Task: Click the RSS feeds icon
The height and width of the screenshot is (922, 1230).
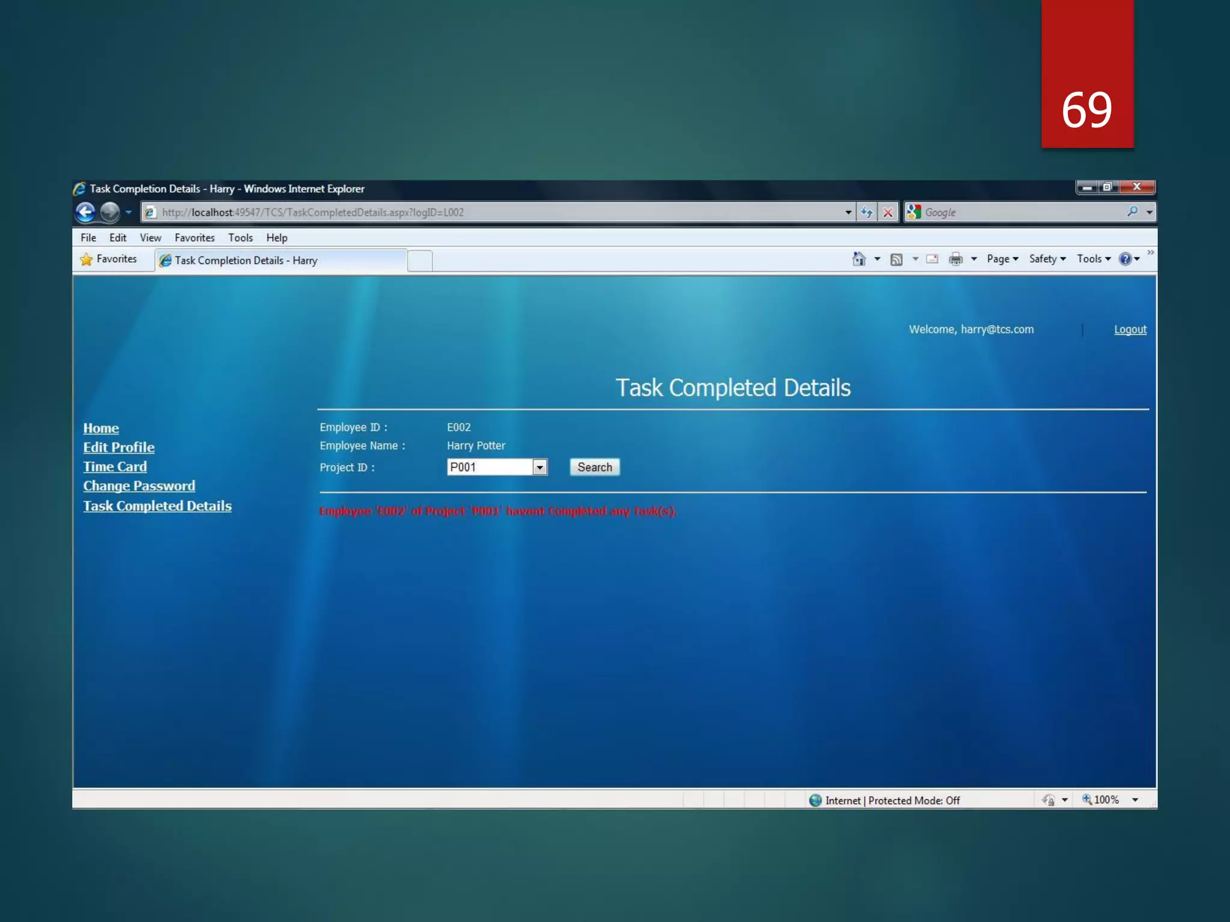Action: click(x=896, y=259)
